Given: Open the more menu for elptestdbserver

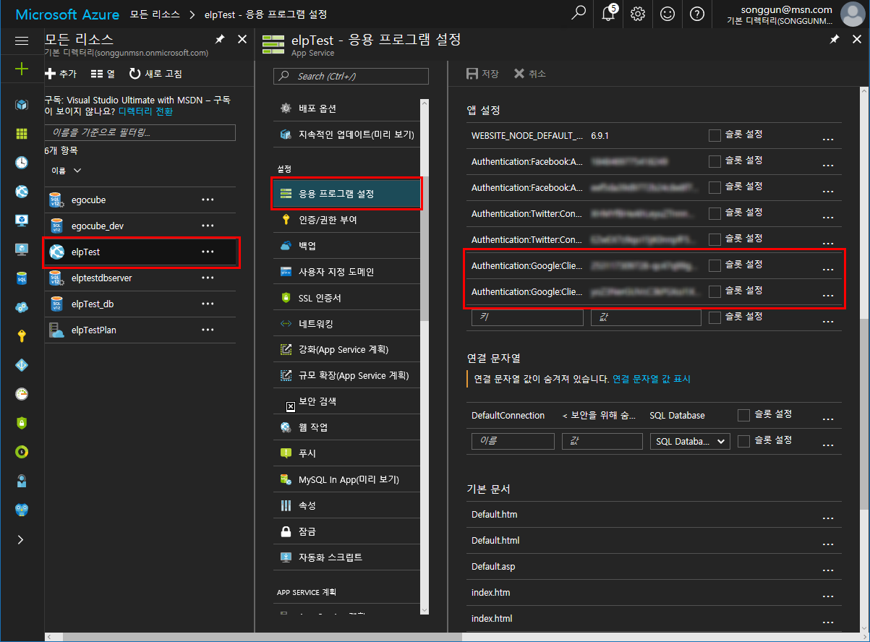Looking at the screenshot, I should (208, 278).
